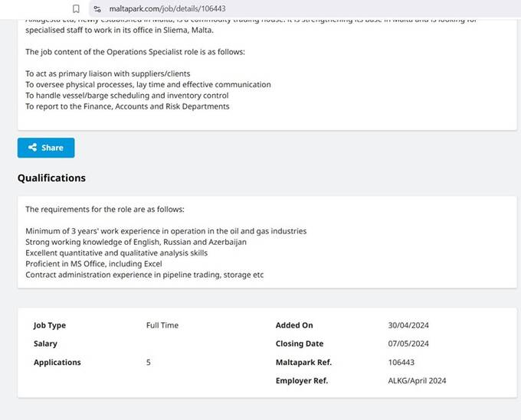
Task: Focus the maltapark.com address bar URL
Action: click(168, 8)
